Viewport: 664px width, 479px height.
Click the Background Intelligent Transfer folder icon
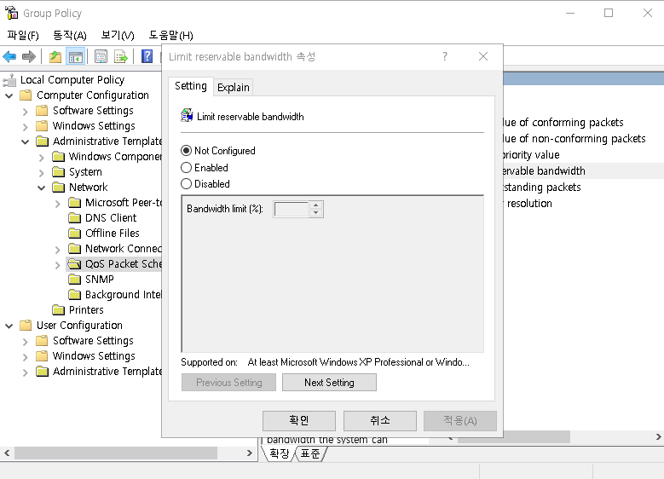pyautogui.click(x=74, y=294)
